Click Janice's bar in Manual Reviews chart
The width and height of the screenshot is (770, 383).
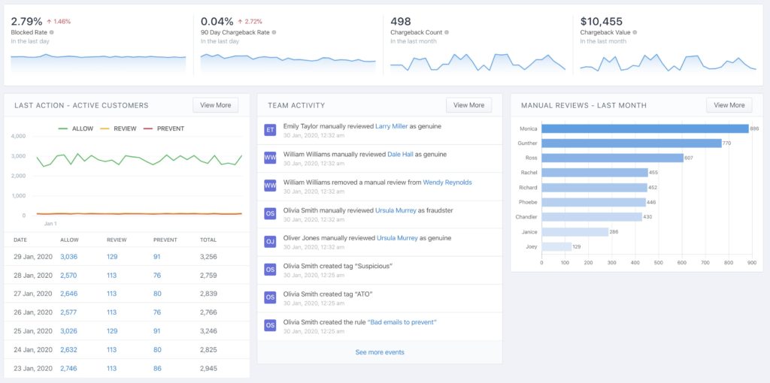click(575, 231)
